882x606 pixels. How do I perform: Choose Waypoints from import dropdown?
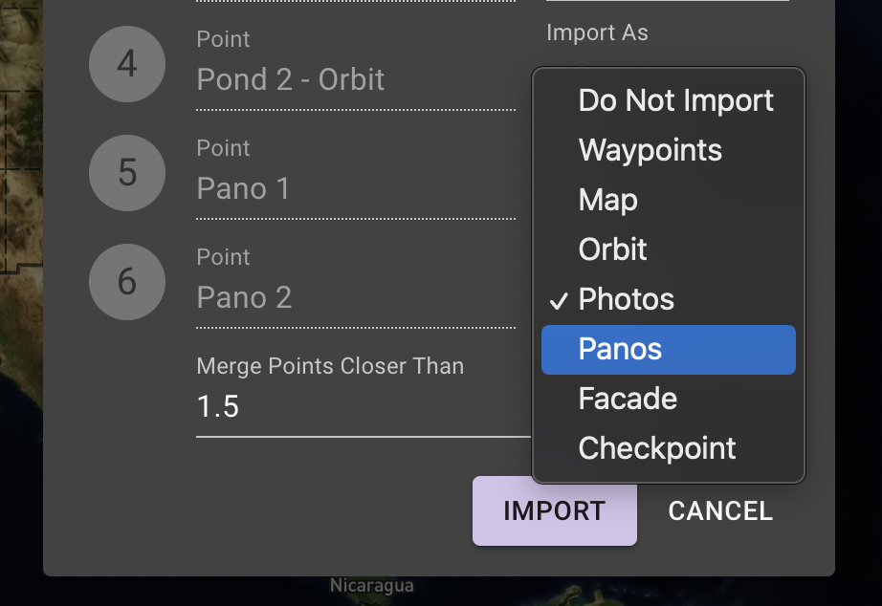[x=669, y=151]
